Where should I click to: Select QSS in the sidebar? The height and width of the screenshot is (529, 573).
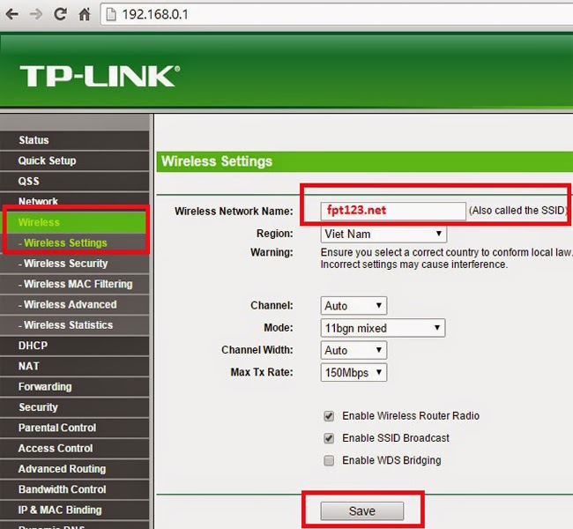click(x=75, y=181)
